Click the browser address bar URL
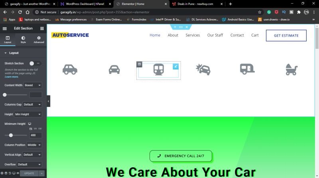The height and width of the screenshot is (178, 319). (105, 12)
